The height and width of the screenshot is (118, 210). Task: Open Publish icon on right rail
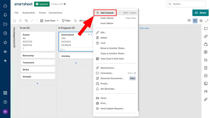tap(206, 68)
